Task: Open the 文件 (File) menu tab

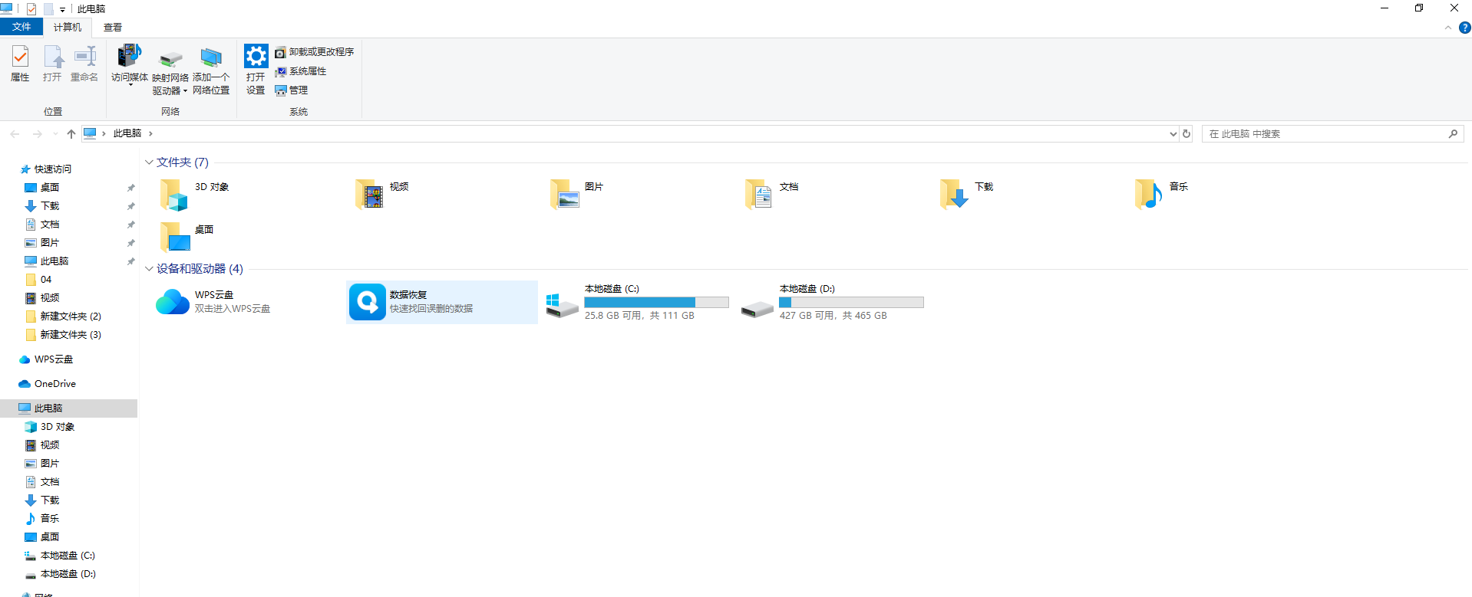Action: pyautogui.click(x=21, y=27)
